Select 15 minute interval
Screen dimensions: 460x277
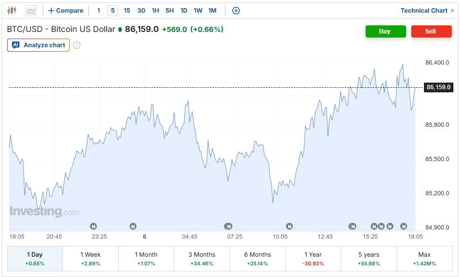coord(127,11)
